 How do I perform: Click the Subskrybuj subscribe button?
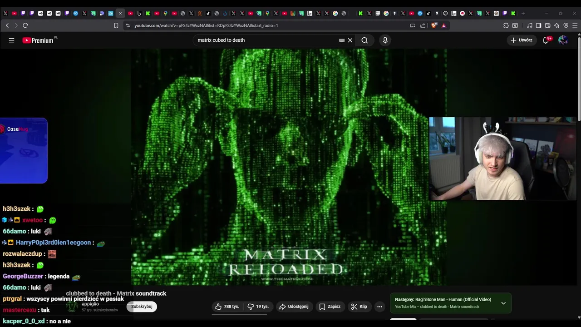(x=142, y=307)
